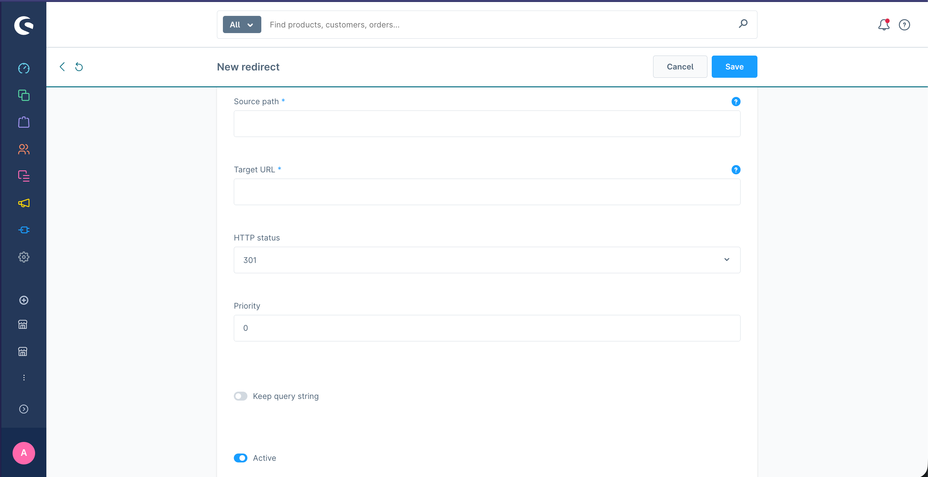
Task: Open the All search scope dropdown
Action: (x=242, y=24)
